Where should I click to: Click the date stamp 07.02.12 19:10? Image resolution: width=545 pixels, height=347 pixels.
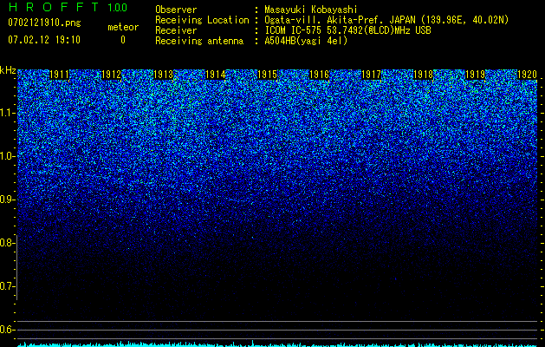click(44, 40)
